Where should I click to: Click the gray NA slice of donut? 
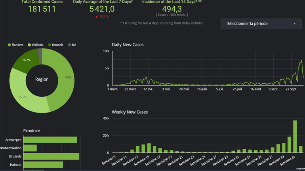point(40,56)
